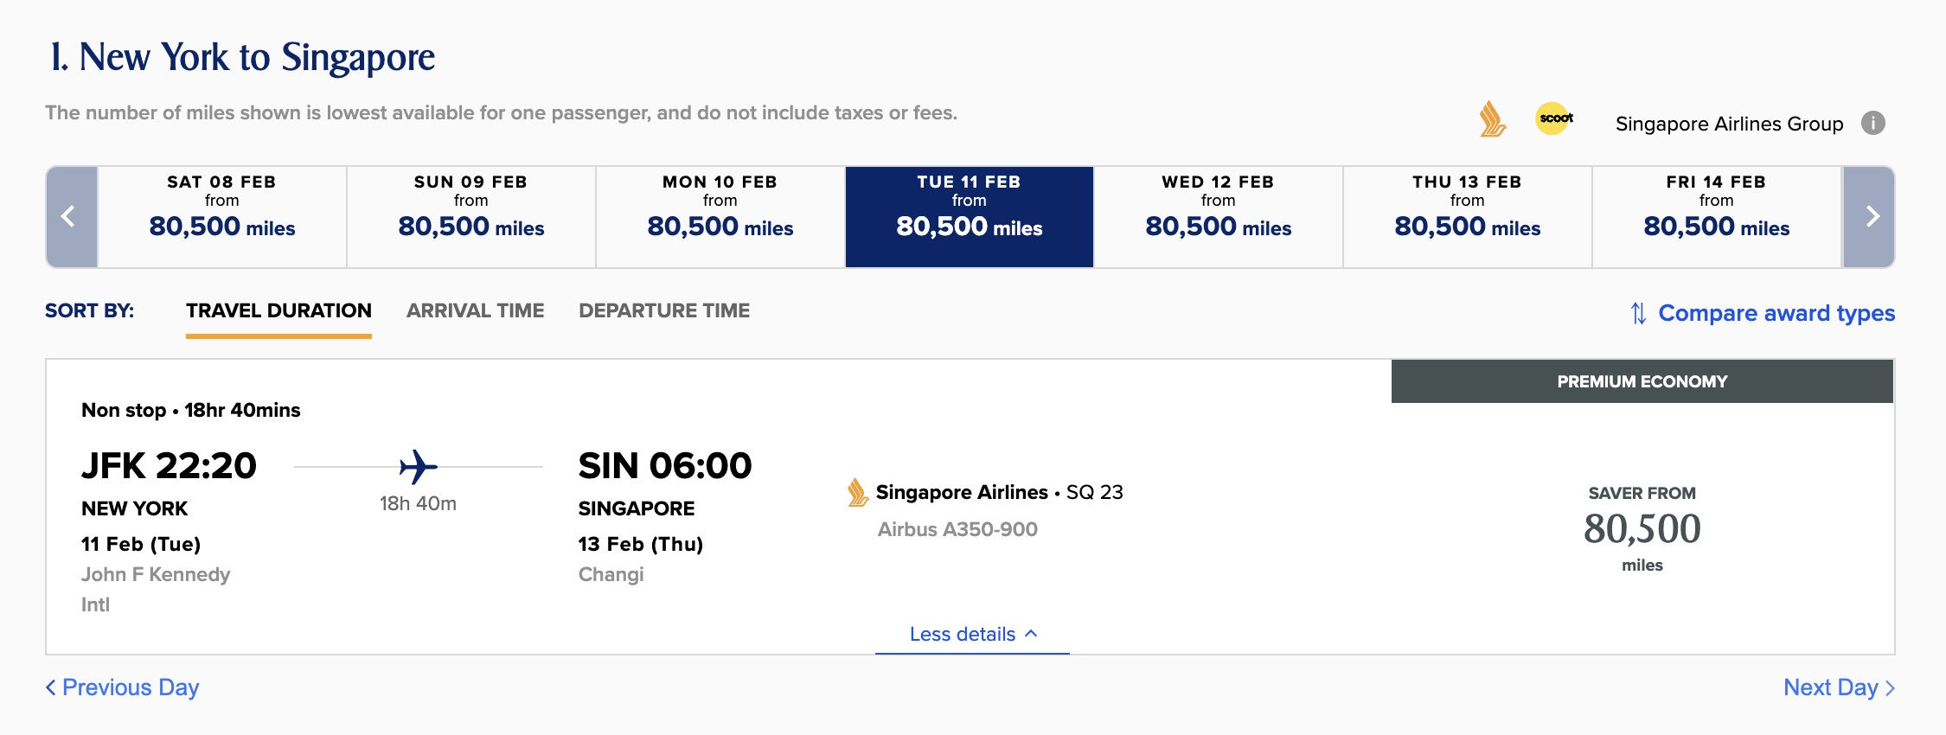The image size is (1946, 735).
Task: Open Compare award types
Action: (1777, 313)
